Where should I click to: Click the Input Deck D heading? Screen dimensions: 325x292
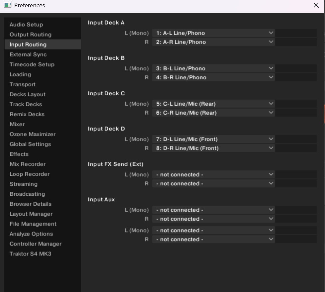[106, 129]
